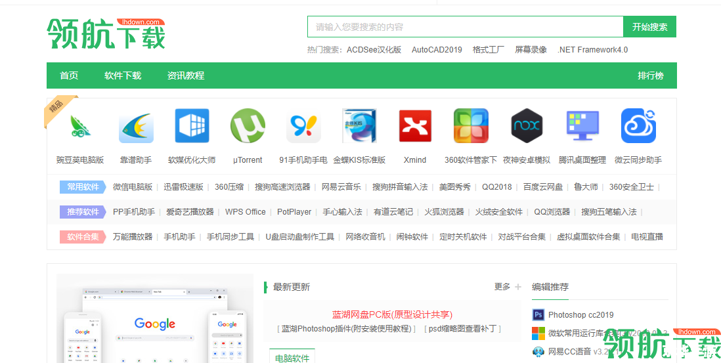Open the U盘启动盘制作工具 collection link

300,236
